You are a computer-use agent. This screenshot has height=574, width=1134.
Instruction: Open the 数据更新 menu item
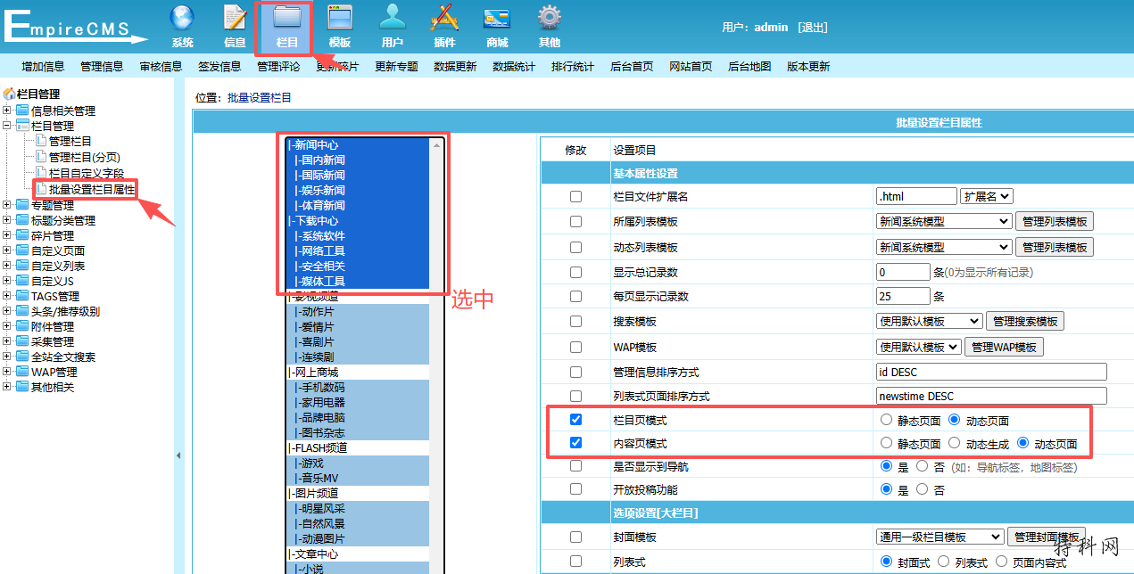[455, 66]
